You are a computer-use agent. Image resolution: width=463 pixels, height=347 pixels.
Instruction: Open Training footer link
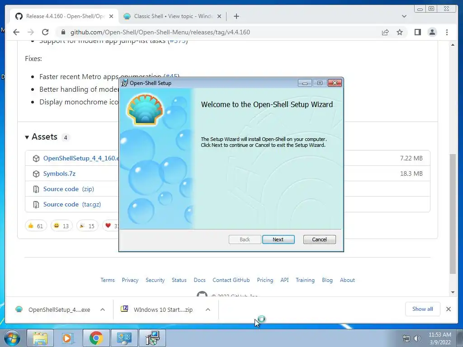pyautogui.click(x=305, y=280)
